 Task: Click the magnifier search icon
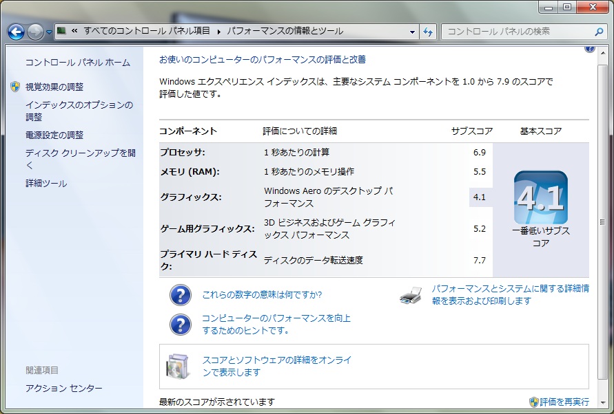click(x=599, y=31)
